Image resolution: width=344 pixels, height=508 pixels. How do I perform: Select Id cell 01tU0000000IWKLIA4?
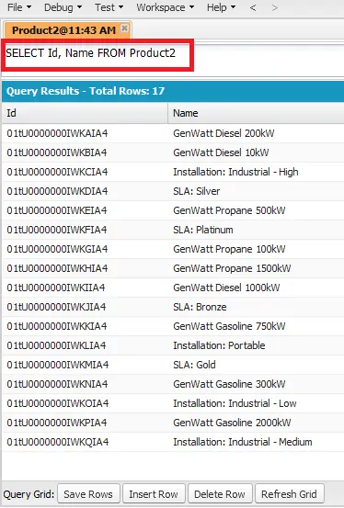coord(85,345)
